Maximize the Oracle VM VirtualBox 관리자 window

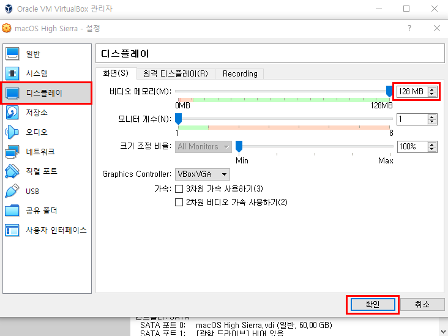(x=406, y=9)
